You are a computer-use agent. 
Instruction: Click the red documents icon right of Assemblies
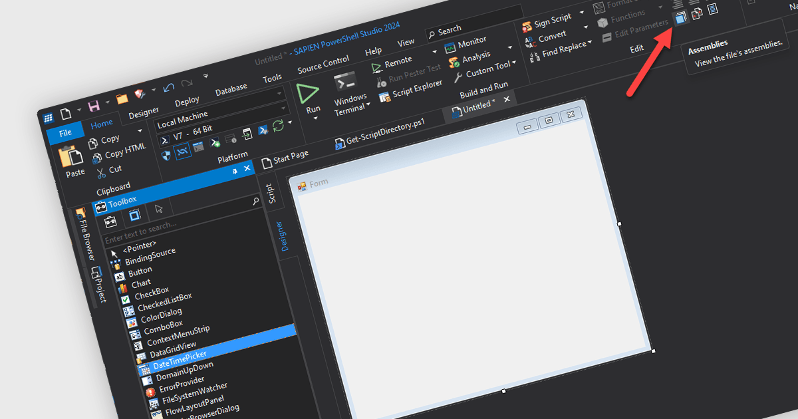pyautogui.click(x=696, y=14)
